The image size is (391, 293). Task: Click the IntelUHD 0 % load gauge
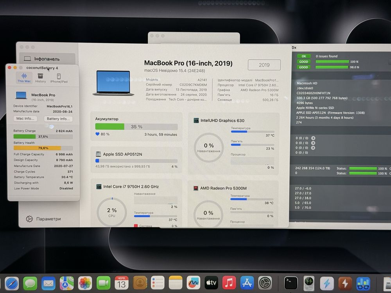click(209, 148)
